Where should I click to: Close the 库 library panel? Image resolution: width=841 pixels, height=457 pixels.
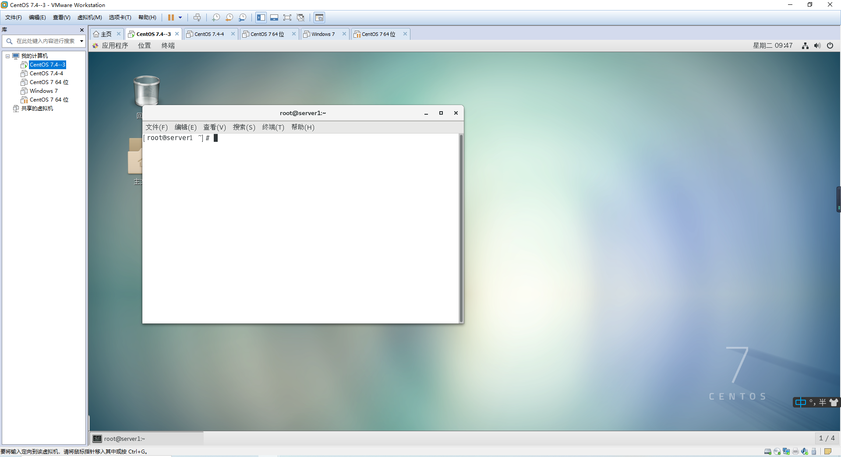[x=82, y=30]
